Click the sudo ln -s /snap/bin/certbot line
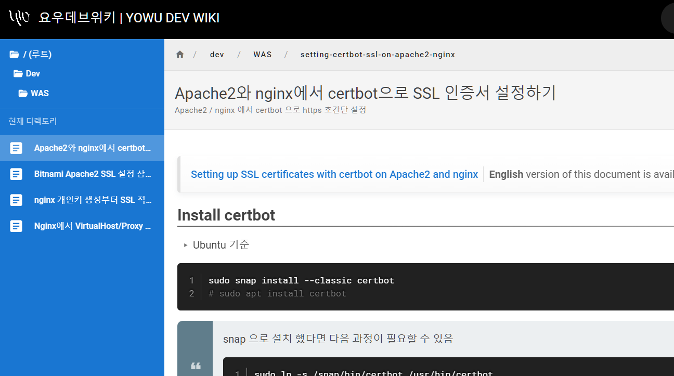Viewport: 674px width, 376px height. point(373,373)
